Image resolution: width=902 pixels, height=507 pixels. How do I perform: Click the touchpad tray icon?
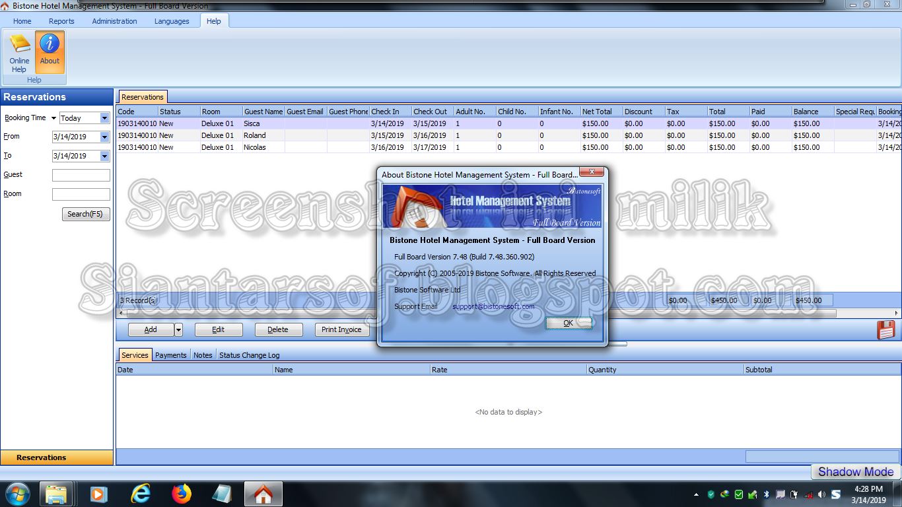(x=780, y=494)
